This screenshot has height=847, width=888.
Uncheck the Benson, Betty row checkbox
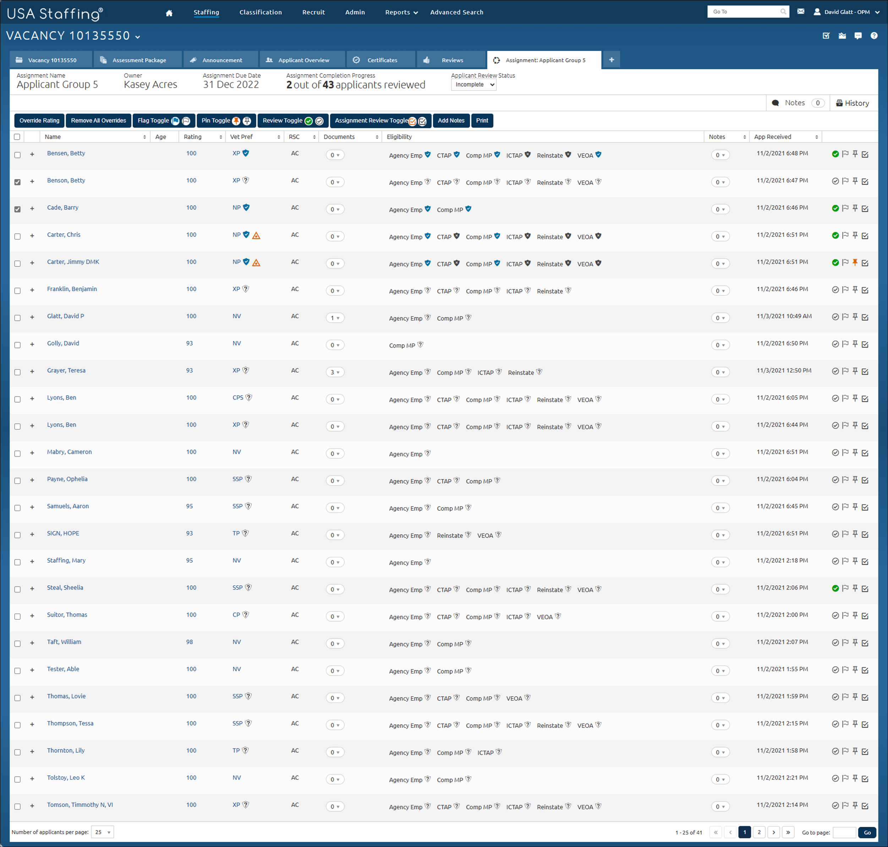tap(18, 182)
